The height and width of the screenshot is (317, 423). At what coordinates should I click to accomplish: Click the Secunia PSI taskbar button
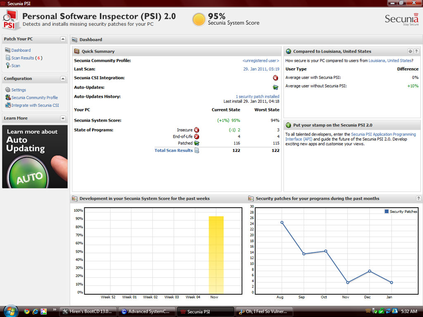(206, 312)
